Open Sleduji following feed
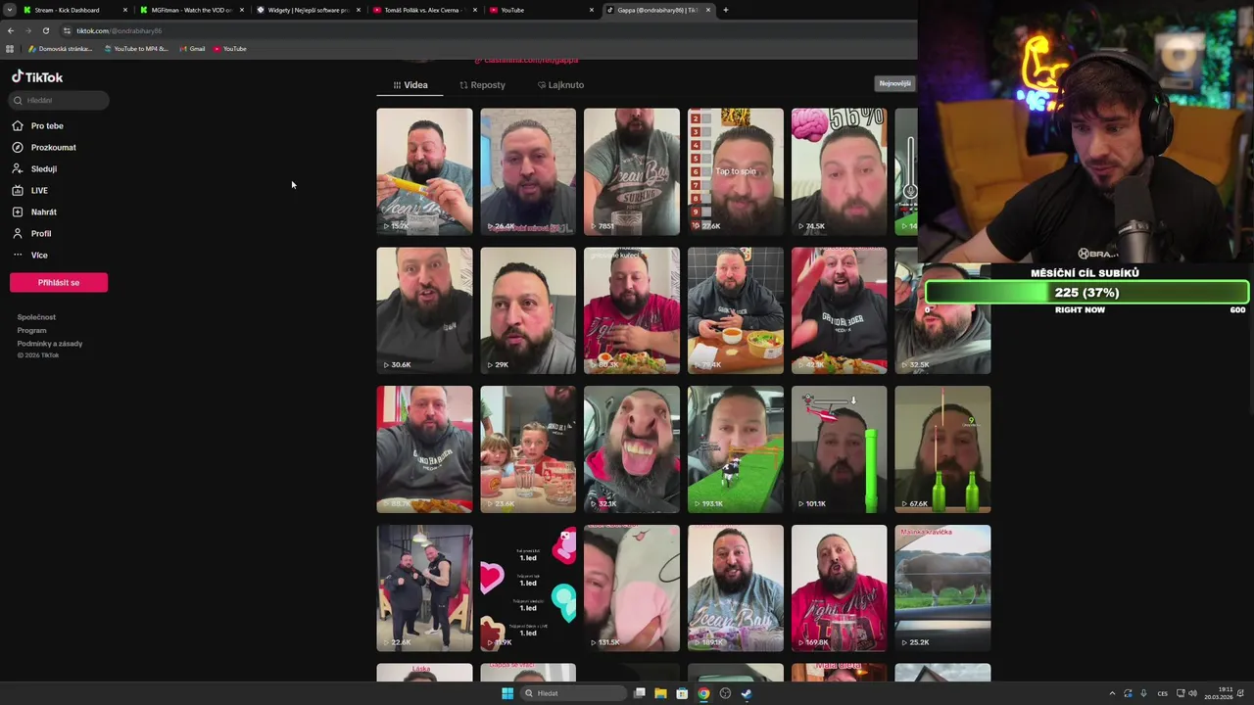 [34, 168]
